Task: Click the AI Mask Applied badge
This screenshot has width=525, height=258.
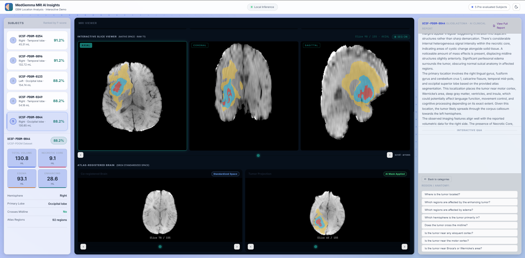Action: pos(395,174)
